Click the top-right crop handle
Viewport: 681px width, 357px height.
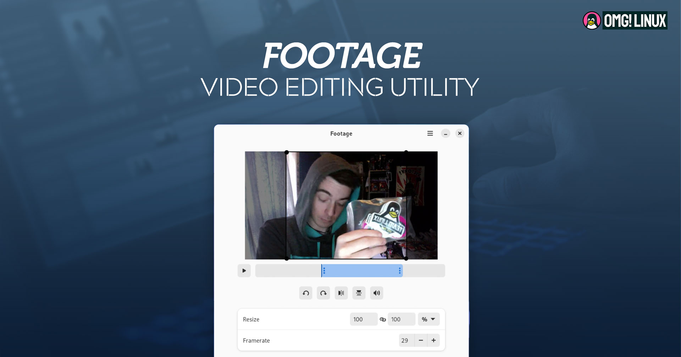tap(406, 152)
